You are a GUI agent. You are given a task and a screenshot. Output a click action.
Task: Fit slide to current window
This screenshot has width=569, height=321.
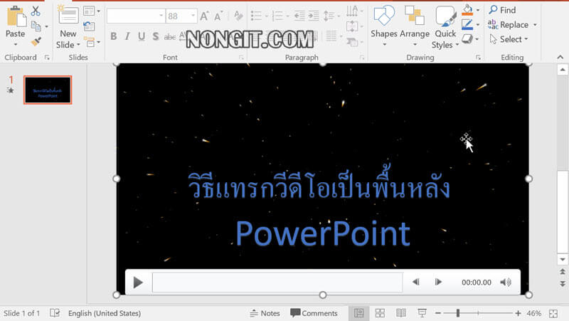pyautogui.click(x=553, y=313)
